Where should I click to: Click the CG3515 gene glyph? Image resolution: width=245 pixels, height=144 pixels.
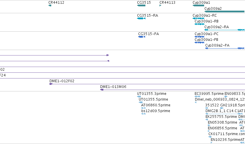(x=141, y=5)
